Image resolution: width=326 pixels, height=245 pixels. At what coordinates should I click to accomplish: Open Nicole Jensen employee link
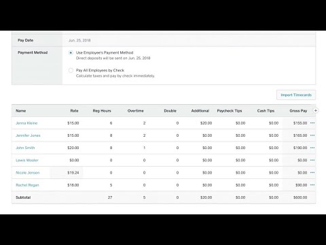28,173
